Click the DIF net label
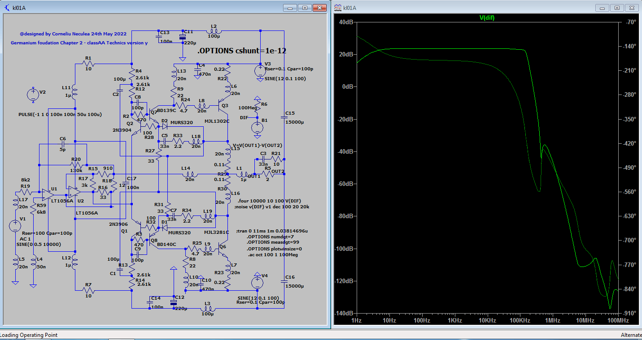The width and height of the screenshot is (642, 340). click(244, 117)
